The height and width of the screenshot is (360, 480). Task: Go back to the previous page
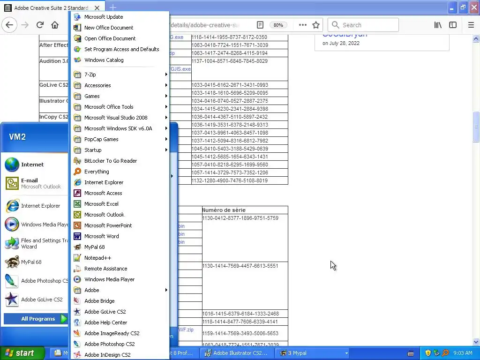pos(9,25)
